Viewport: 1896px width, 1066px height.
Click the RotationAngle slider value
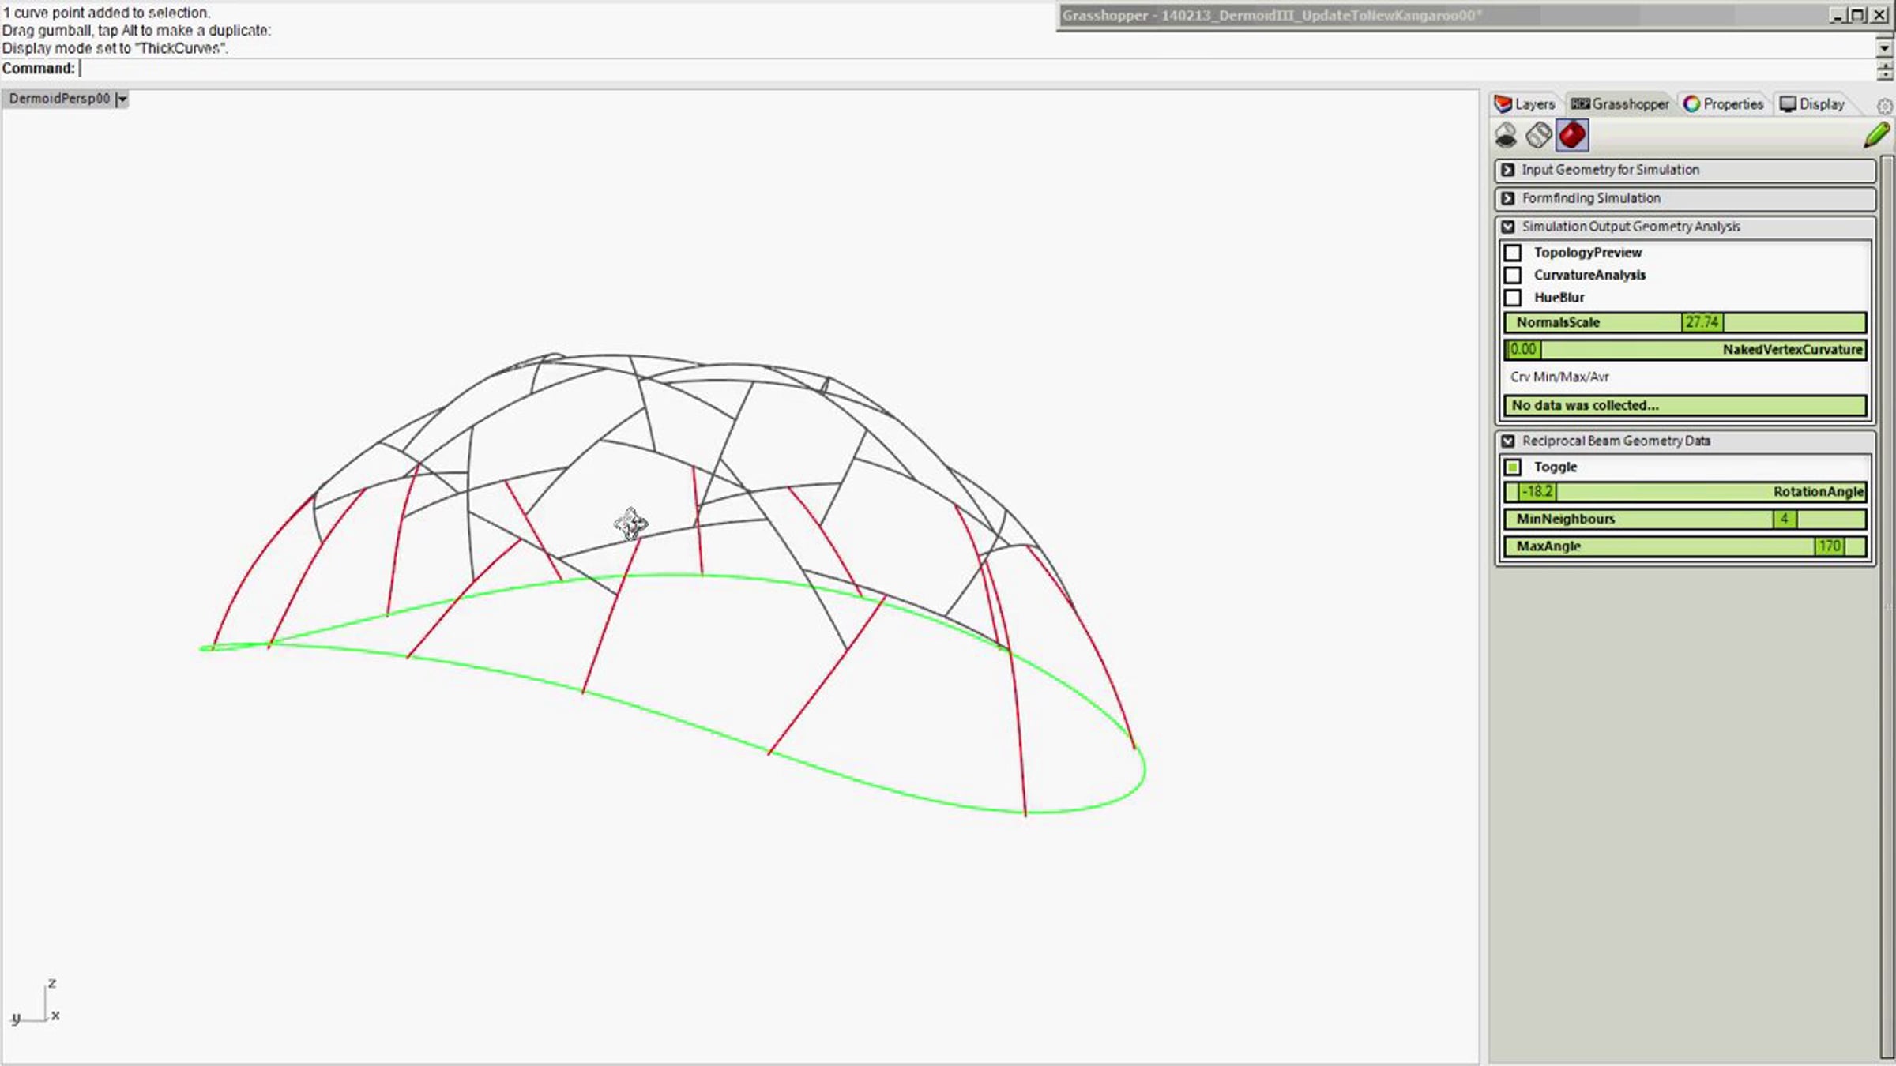coord(1537,492)
